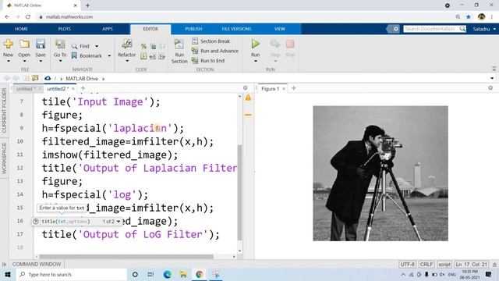This screenshot has height=281, width=499.
Task: Expand the New dropdown arrow
Action: tap(9, 61)
